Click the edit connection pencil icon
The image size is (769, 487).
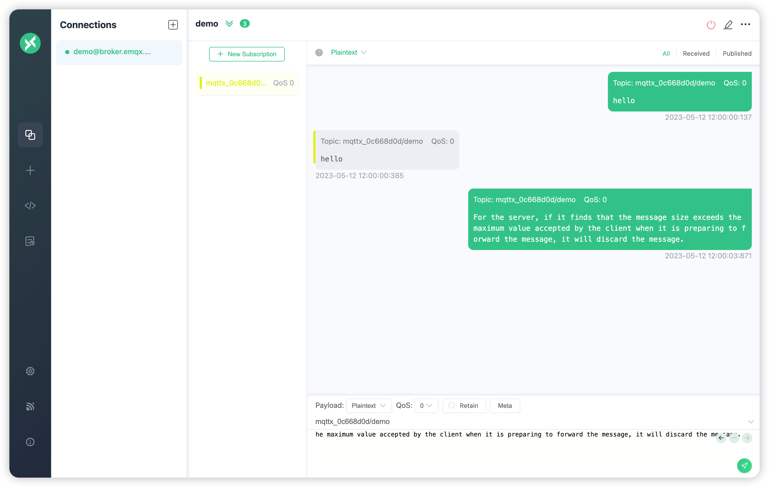728,24
